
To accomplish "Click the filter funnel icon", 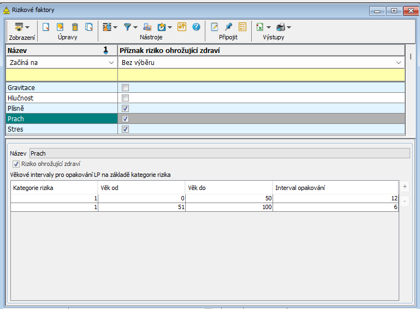I will click(x=127, y=26).
